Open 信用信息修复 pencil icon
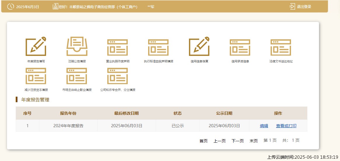340x161 pixels. [199, 46]
